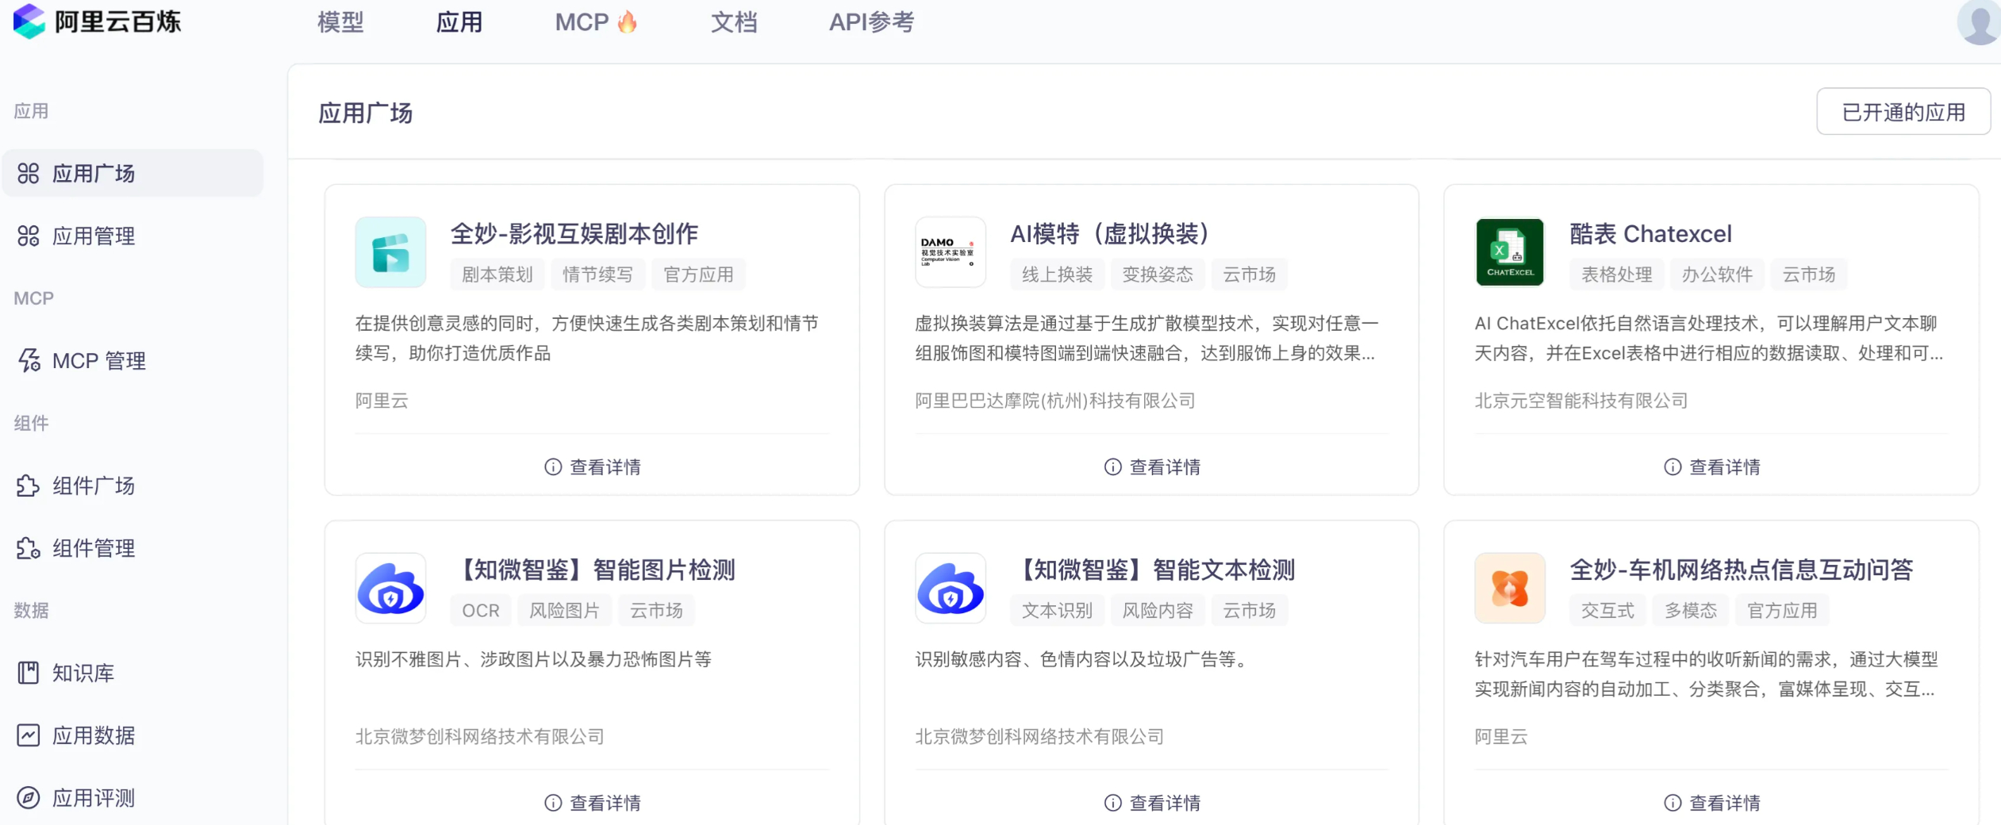Click the 线上换装 tag

click(x=1057, y=274)
